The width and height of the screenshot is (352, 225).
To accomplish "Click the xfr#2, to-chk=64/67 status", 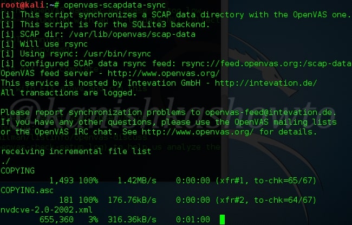I will tap(266, 200).
